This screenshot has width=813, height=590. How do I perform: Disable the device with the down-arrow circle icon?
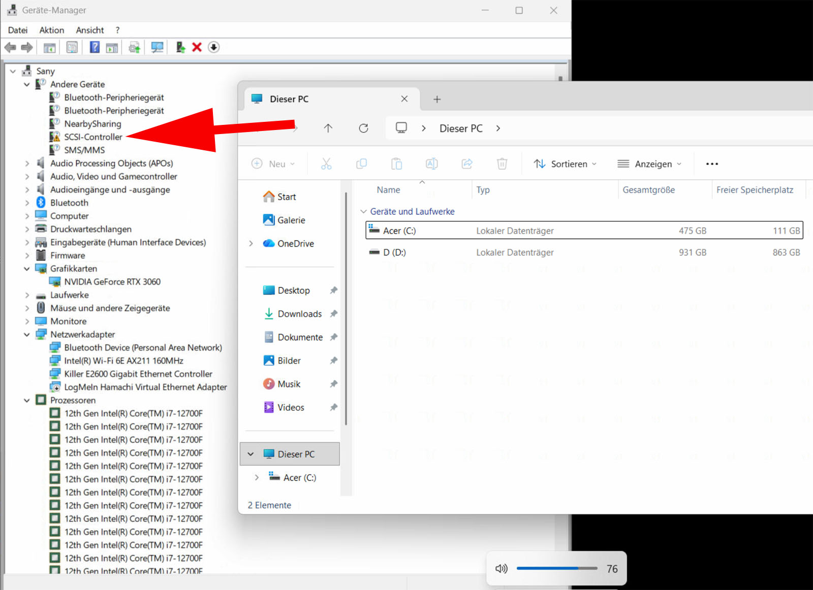214,47
